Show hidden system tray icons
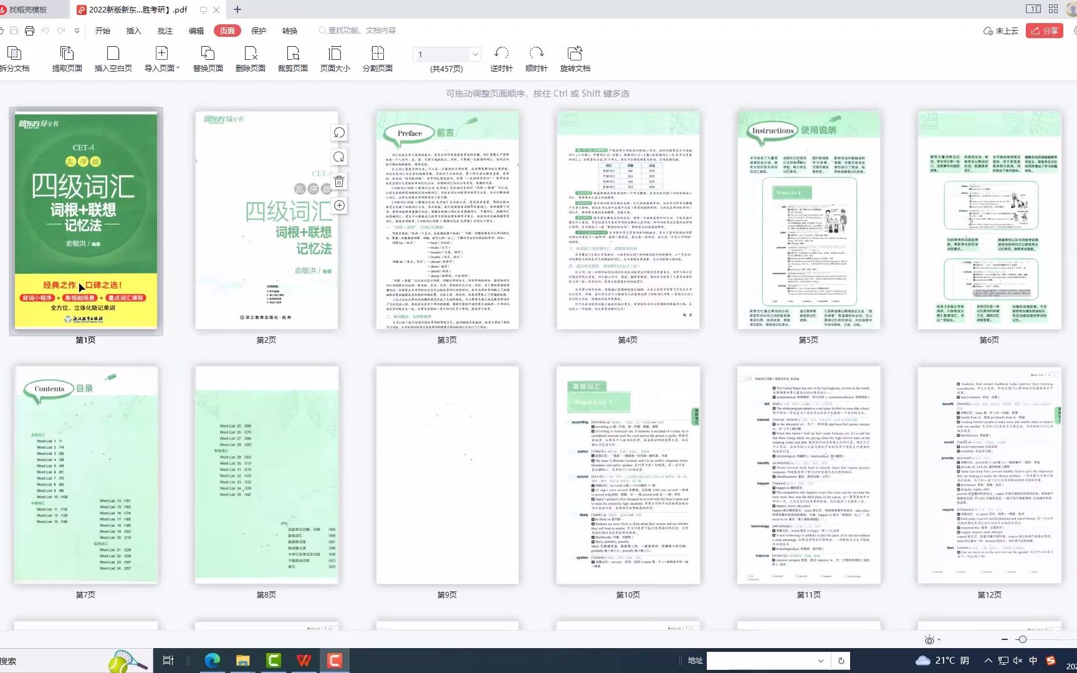Screen dimensions: 1077x673 988,661
